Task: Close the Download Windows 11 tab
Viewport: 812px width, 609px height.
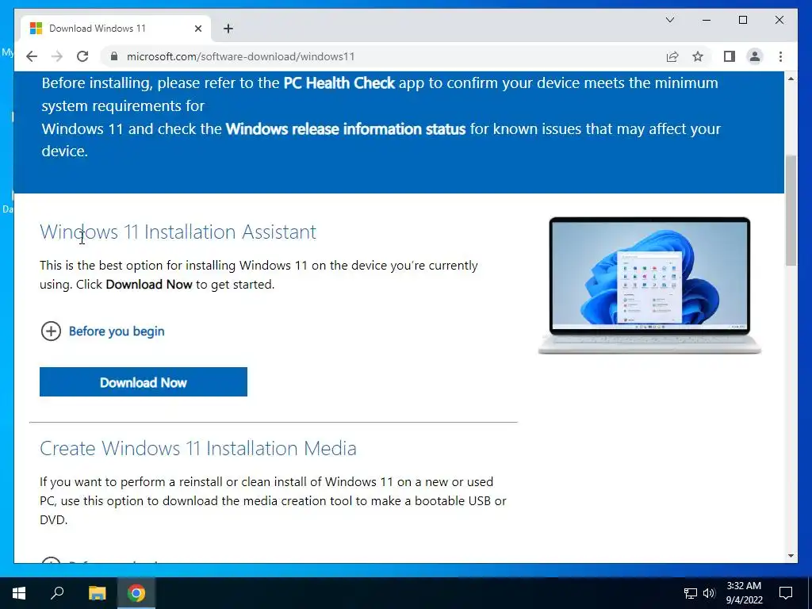Action: [x=197, y=29]
